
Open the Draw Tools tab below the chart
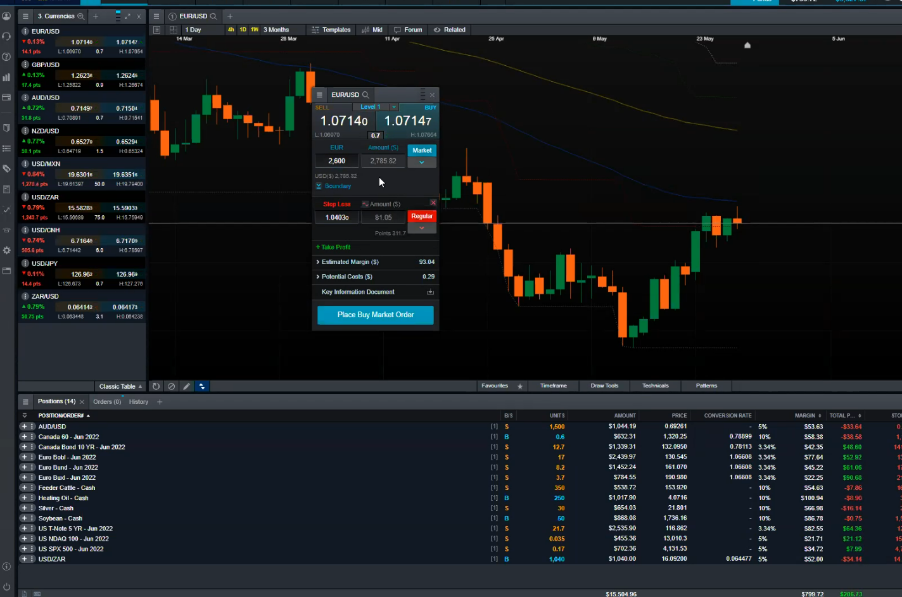tap(604, 386)
